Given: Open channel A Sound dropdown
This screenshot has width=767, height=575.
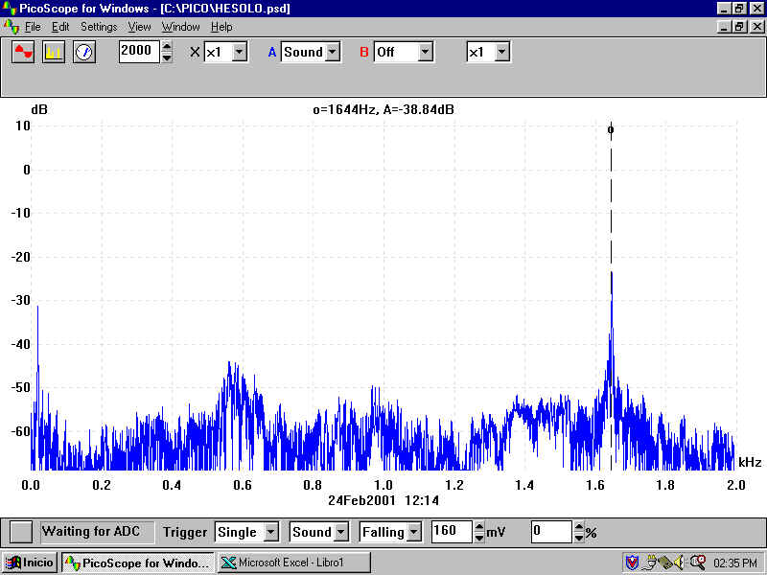Looking at the screenshot, I should [x=333, y=52].
